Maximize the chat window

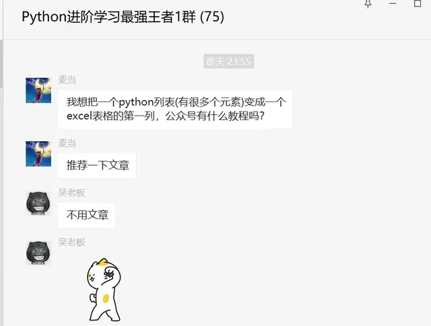(x=418, y=3)
